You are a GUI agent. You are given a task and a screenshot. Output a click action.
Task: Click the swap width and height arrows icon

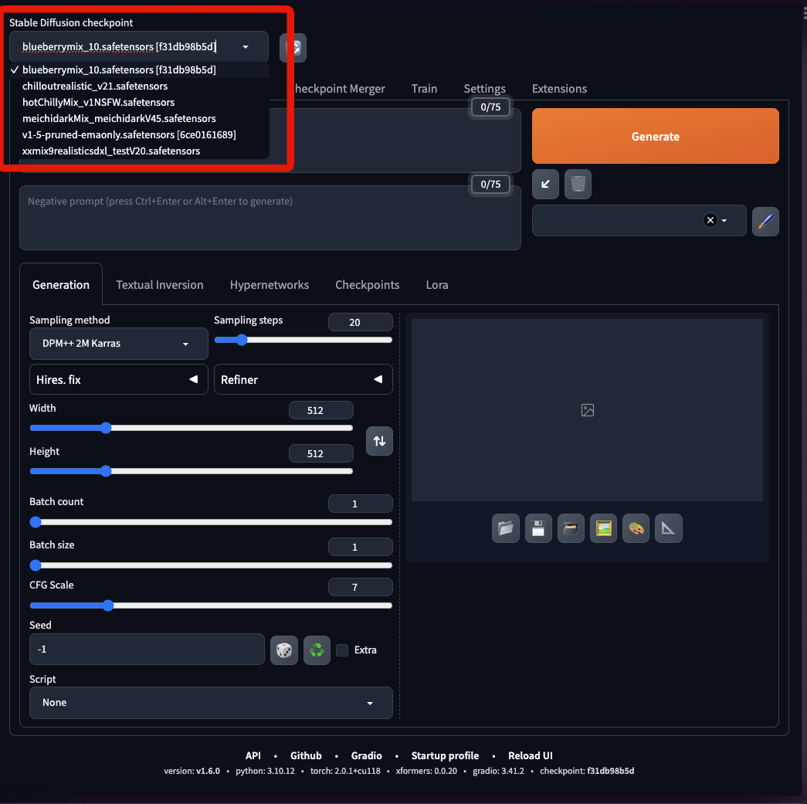[x=379, y=441]
